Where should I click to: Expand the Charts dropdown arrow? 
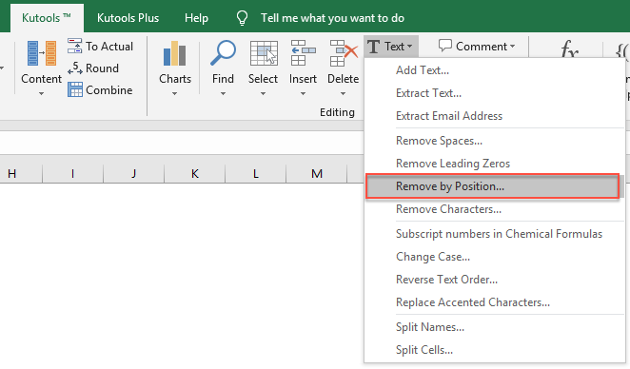click(x=175, y=93)
